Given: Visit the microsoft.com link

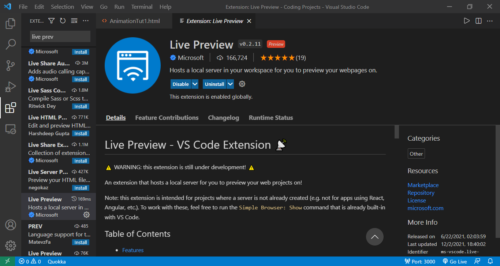Looking at the screenshot, I should 426,208.
